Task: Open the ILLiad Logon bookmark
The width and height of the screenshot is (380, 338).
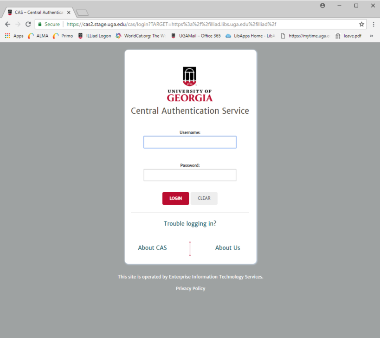Action: [x=94, y=36]
